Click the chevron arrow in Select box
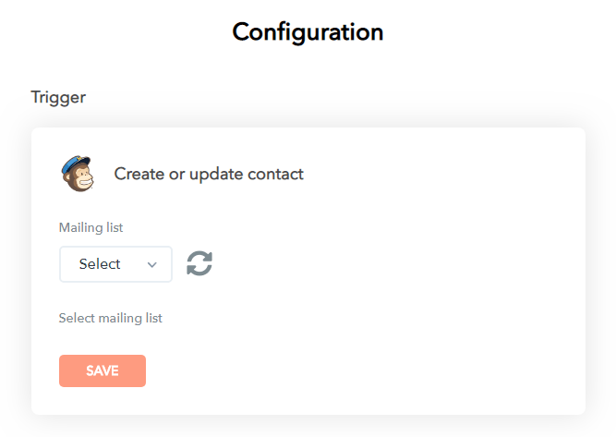The image size is (616, 437). coord(152,264)
